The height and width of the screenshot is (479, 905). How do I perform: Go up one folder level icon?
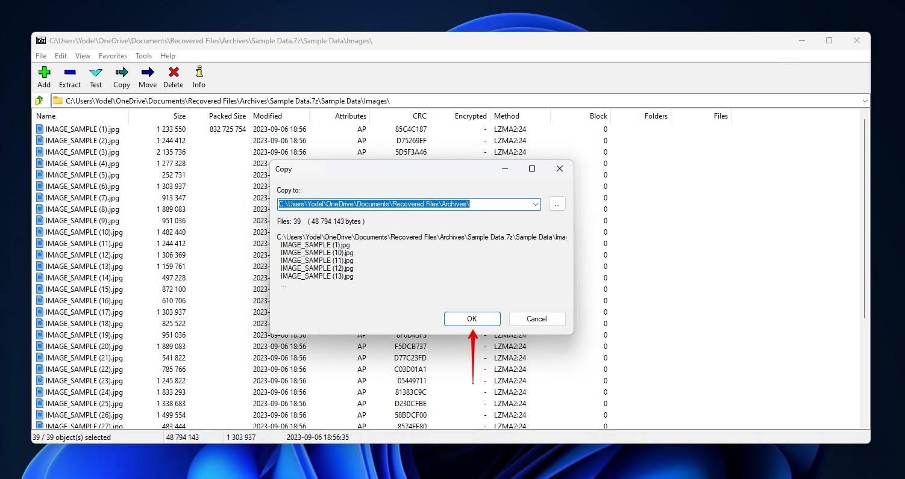pos(40,100)
